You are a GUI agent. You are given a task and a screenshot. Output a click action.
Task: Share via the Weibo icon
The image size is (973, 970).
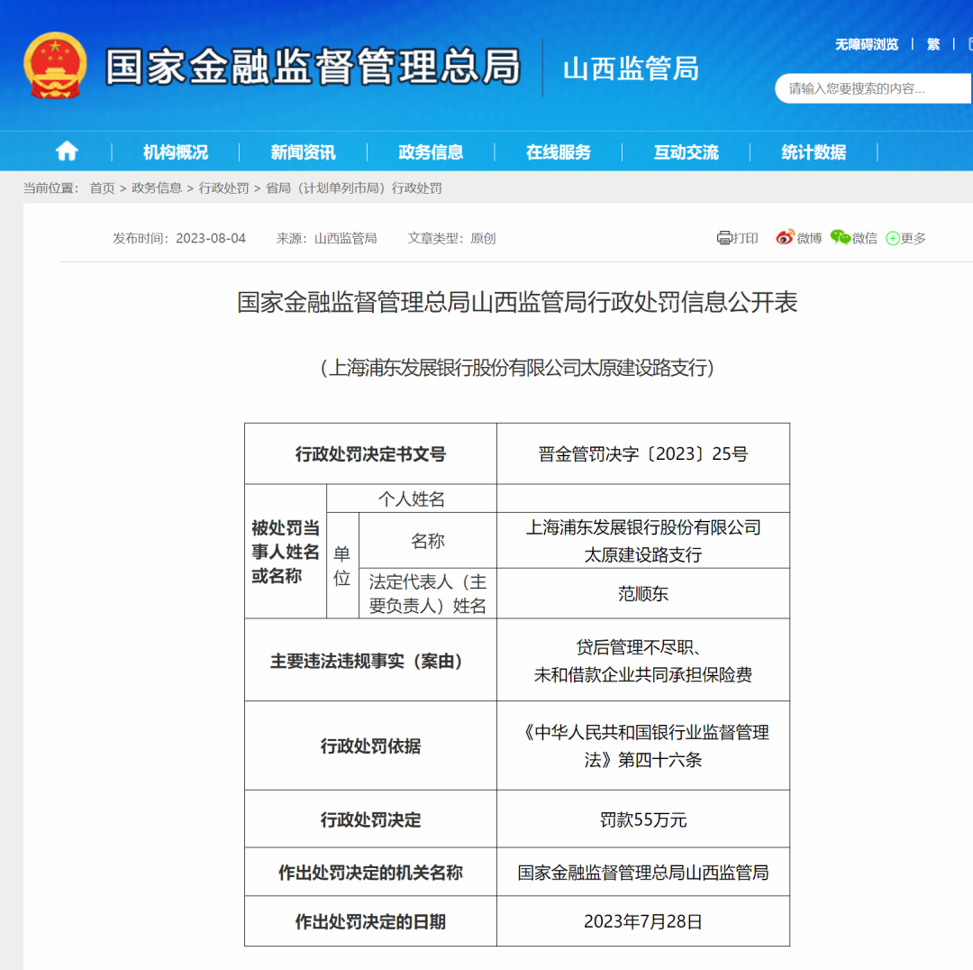coord(785,237)
